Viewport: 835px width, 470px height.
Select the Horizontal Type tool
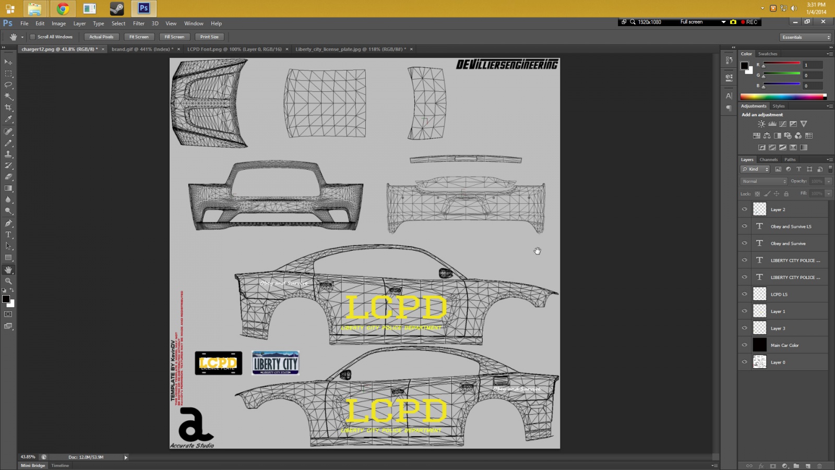point(8,235)
